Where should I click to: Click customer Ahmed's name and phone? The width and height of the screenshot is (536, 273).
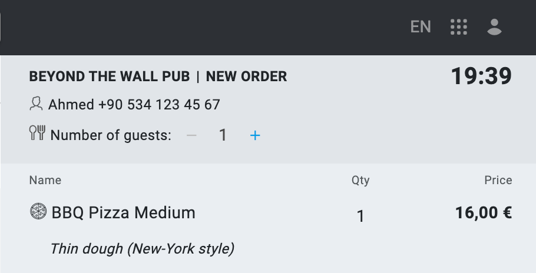tap(134, 105)
